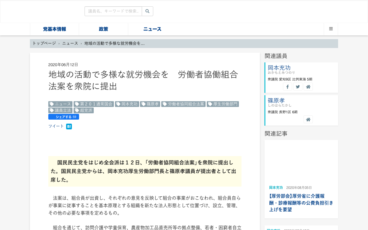The image size is (368, 230).
Task: Click the article headline 地域の活動で多様な就労機会を
Action: [x=143, y=80]
